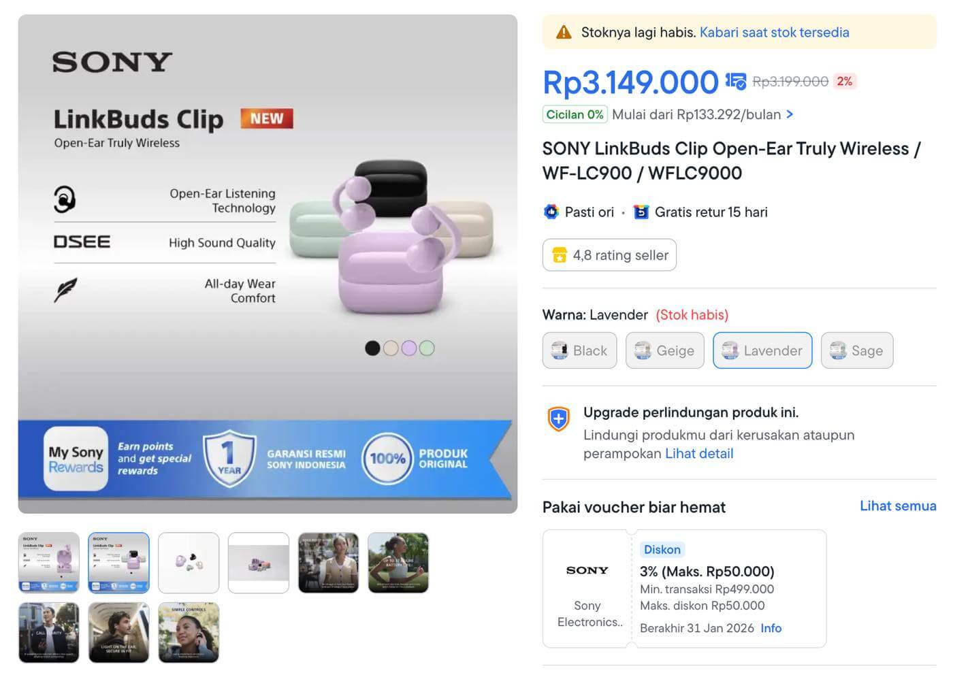Click the seller rating store icon
953x675 pixels.
560,255
